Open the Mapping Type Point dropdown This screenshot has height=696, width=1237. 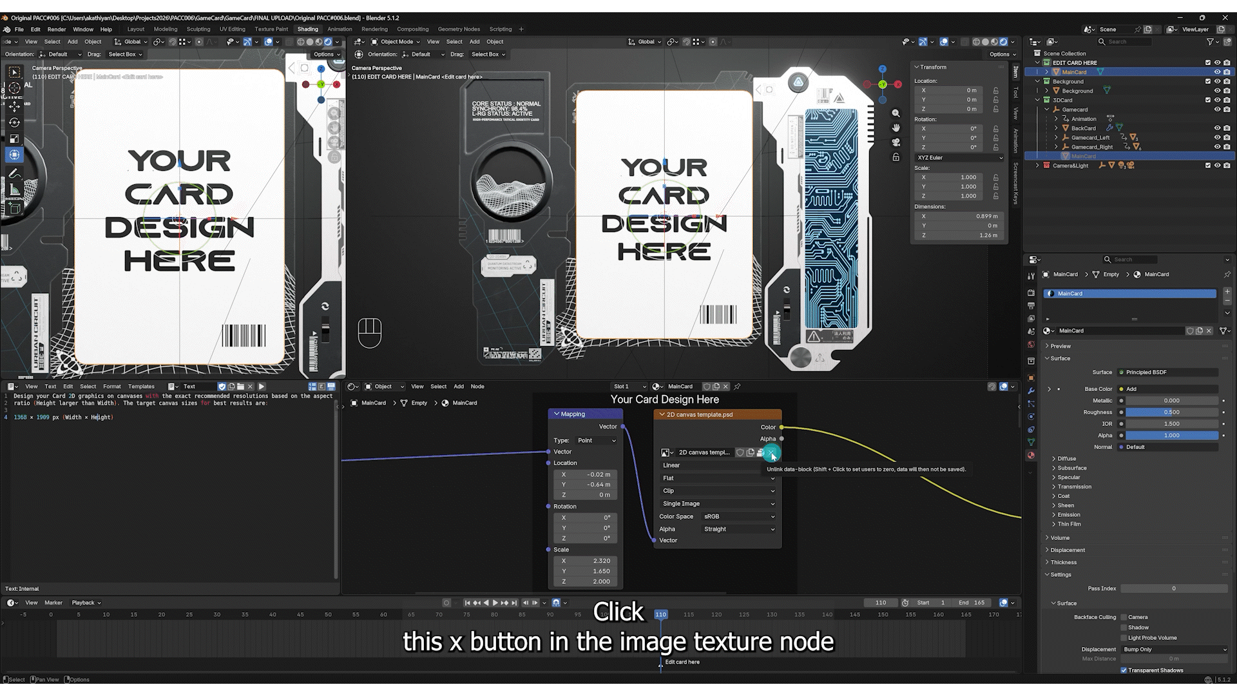coord(597,441)
